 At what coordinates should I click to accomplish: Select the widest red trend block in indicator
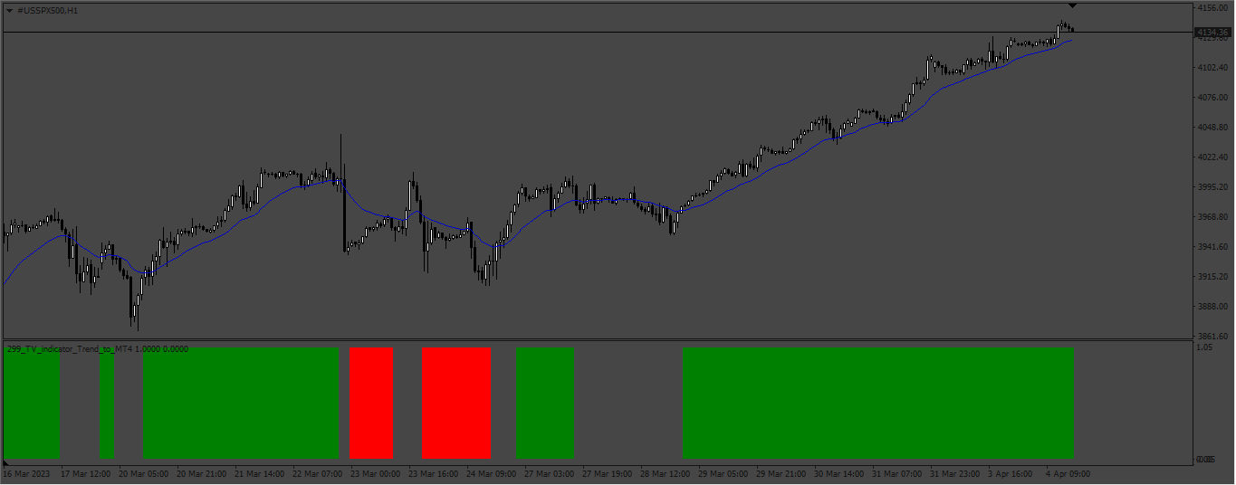pos(456,403)
